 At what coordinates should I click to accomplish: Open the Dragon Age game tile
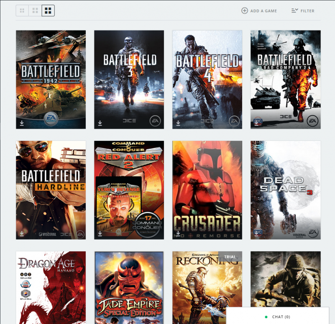(x=51, y=288)
